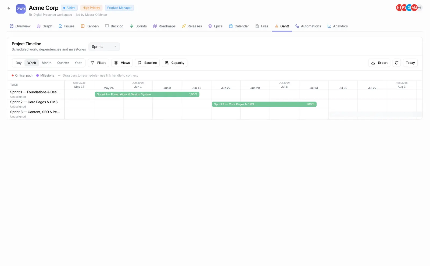Screen dimensions: 430x266
Task: Show the Baseline overlay
Action: 147,63
